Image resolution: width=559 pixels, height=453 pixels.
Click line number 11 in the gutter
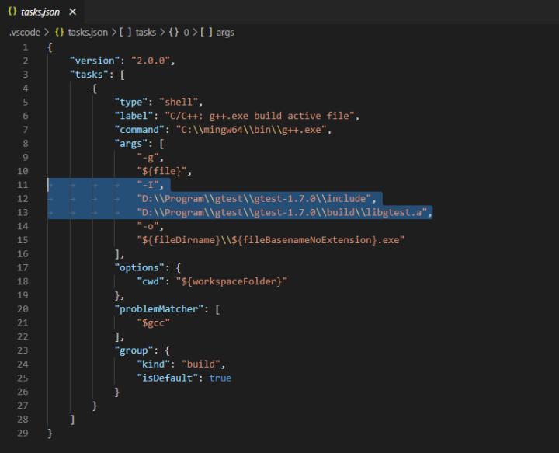click(23, 185)
